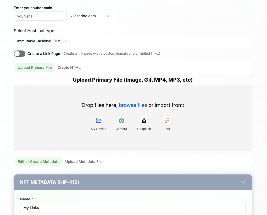Viewport: 267px width, 215px height.
Task: Collapse NFT Metadata section using the chevron
Action: pos(243,182)
